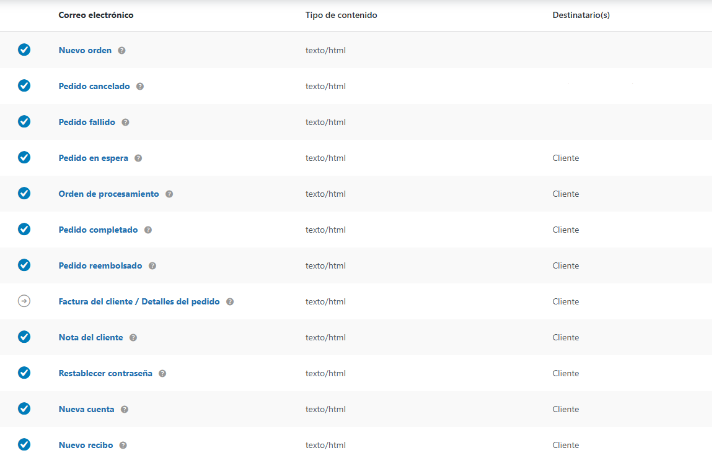The height and width of the screenshot is (461, 714).
Task: Open the Nuevo orden email settings
Action: 85,50
